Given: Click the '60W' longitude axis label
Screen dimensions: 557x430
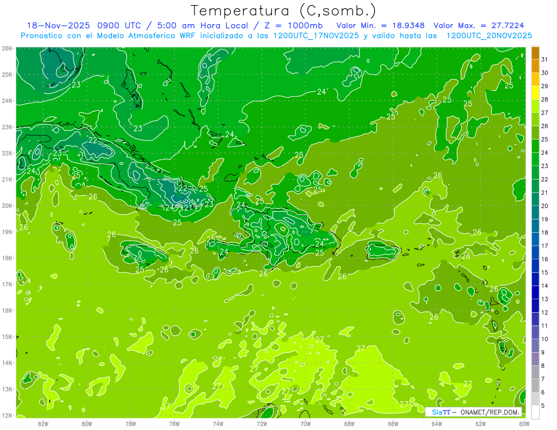Looking at the screenshot, I should point(524,424).
